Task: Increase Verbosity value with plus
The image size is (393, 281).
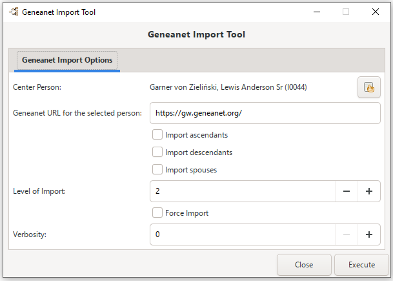Action: pos(369,234)
